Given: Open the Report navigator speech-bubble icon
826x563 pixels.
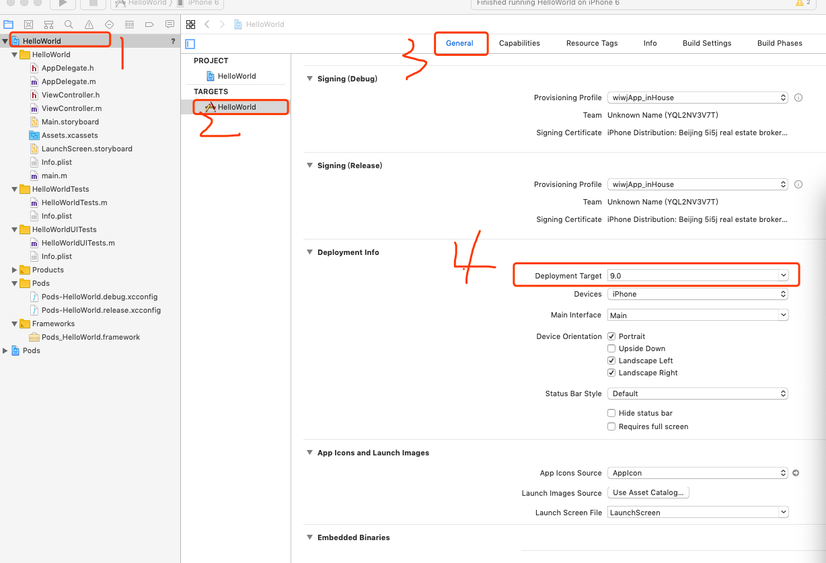Looking at the screenshot, I should pyautogui.click(x=170, y=24).
